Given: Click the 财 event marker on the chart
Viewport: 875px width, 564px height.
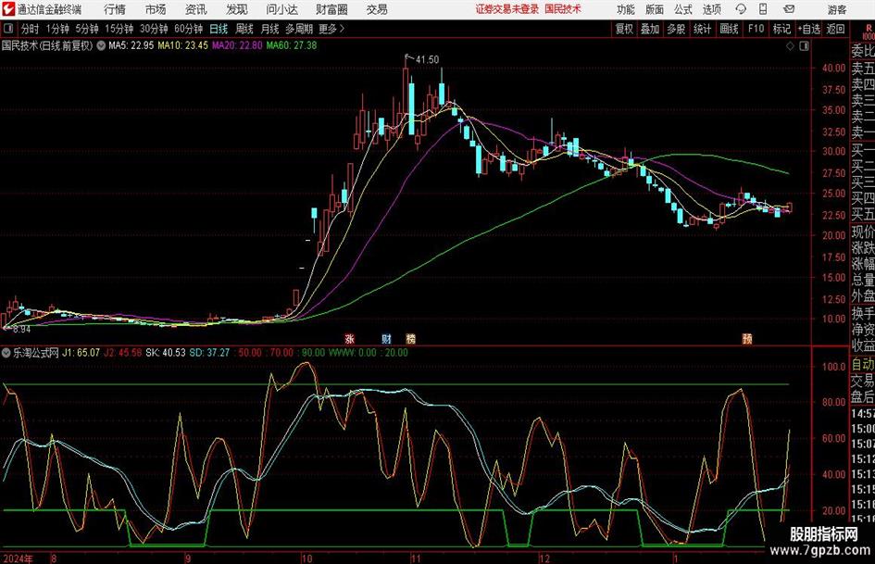Looking at the screenshot, I should pyautogui.click(x=387, y=338).
